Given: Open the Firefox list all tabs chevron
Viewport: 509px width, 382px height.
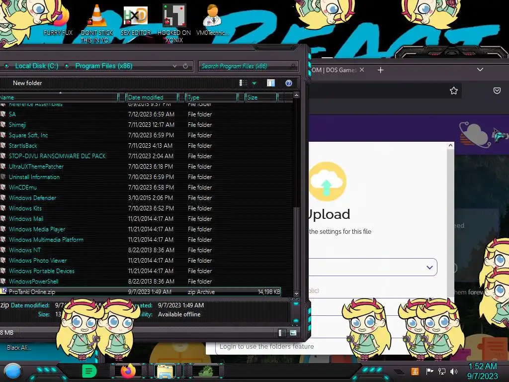Looking at the screenshot, I should [480, 70].
